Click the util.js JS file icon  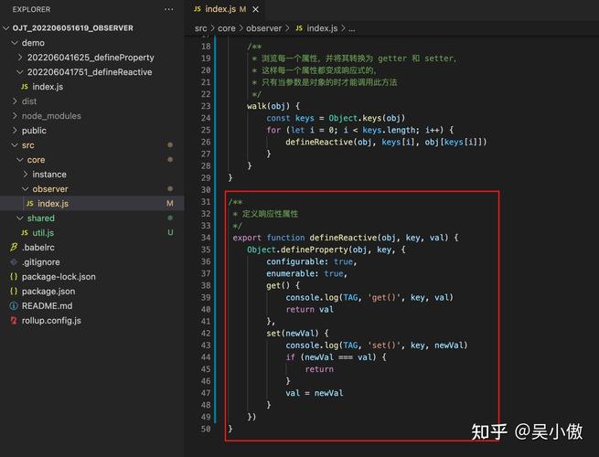pos(25,232)
